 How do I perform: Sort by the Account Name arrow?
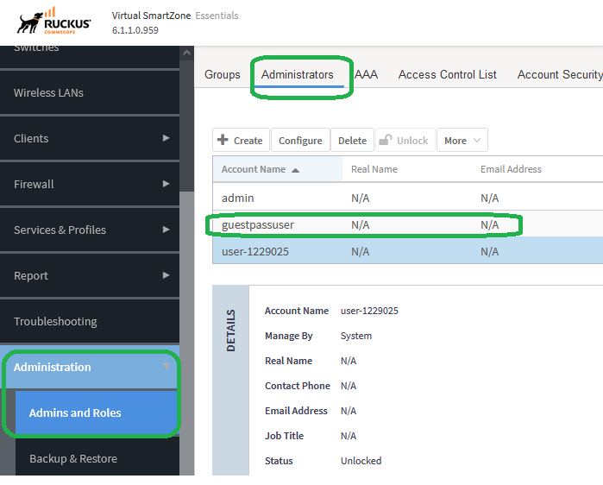296,170
